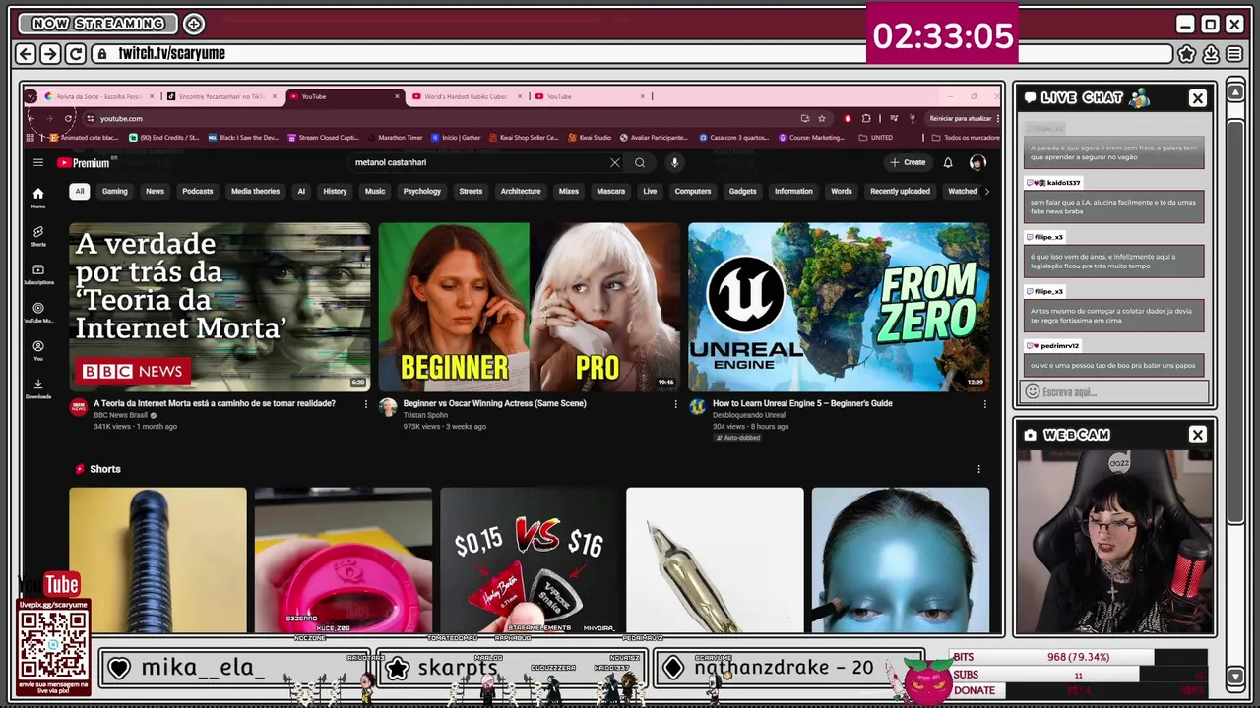Select the Recently uploaded filter chip

900,192
